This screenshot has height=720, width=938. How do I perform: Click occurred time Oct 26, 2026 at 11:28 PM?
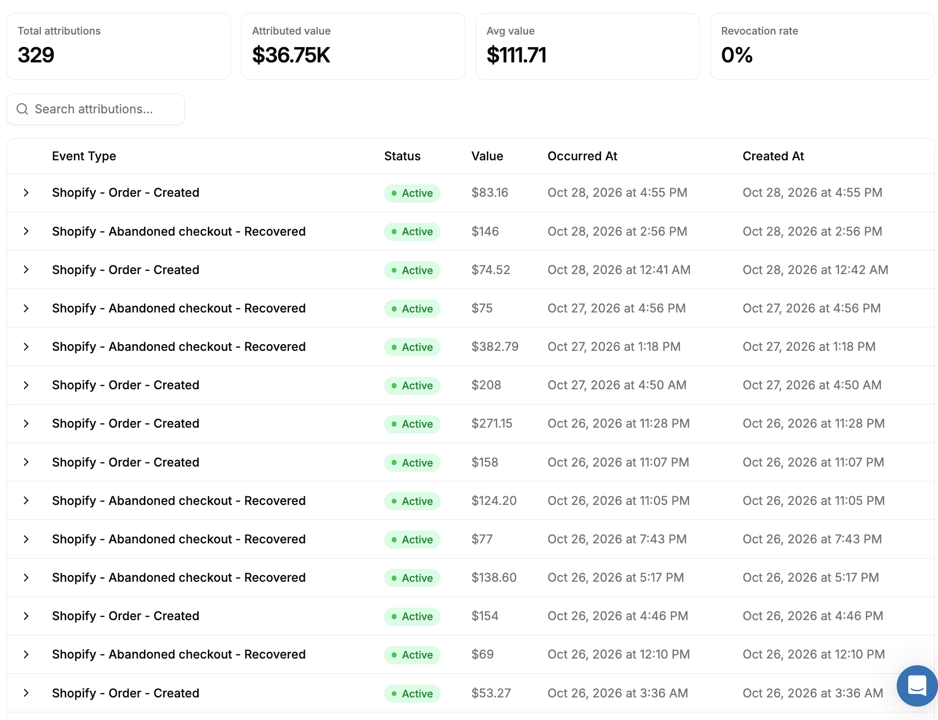(618, 423)
